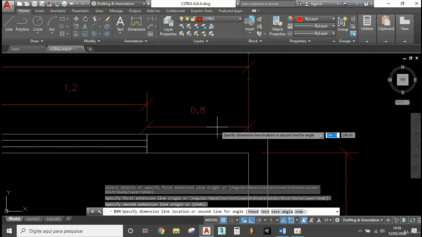The image size is (422, 237).
Task: Expand the Modify panel
Action: point(92,41)
